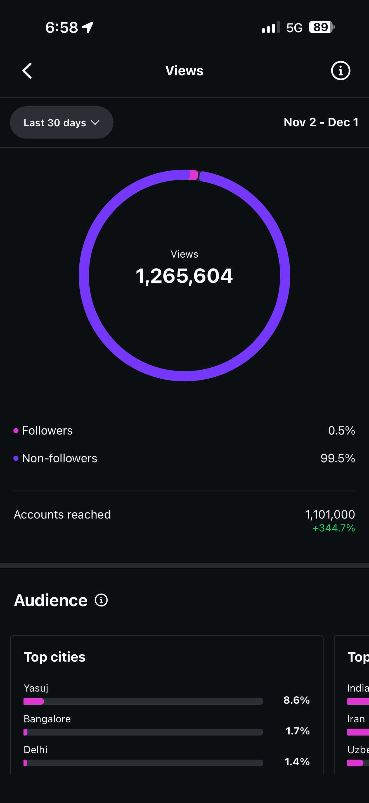This screenshot has width=369, height=803.
Task: Open the Views info icon
Action: point(340,71)
